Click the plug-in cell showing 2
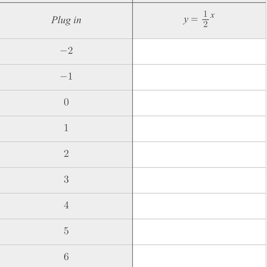 (x=66, y=154)
